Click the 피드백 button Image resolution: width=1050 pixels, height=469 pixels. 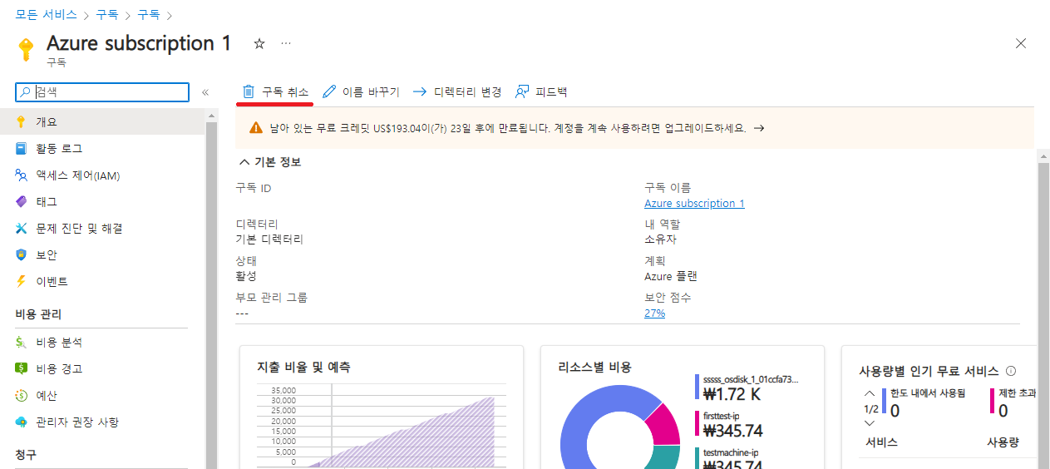click(541, 91)
